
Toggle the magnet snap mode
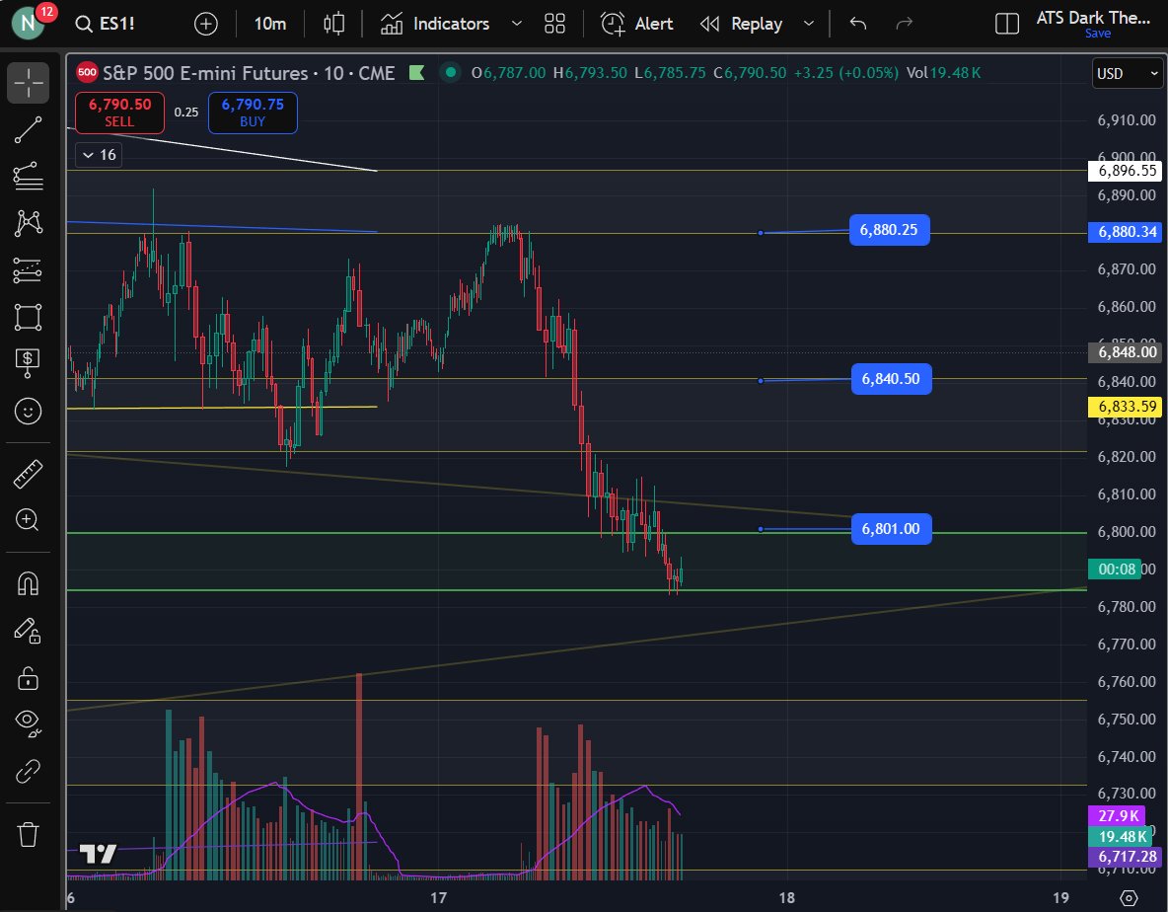coord(29,583)
